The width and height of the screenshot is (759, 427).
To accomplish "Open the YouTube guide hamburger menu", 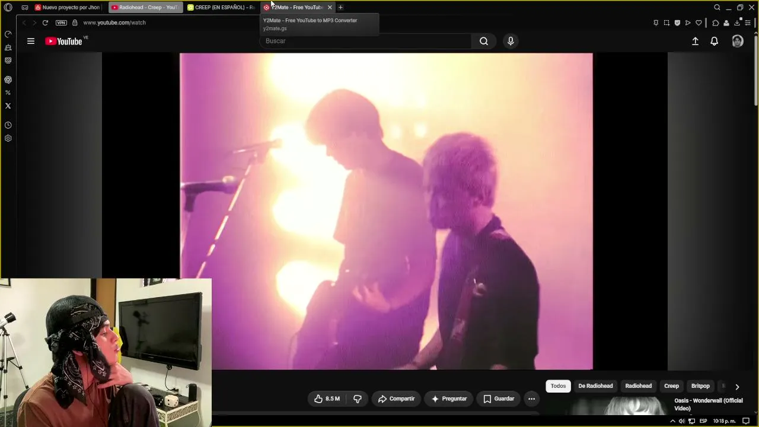I will click(31, 41).
